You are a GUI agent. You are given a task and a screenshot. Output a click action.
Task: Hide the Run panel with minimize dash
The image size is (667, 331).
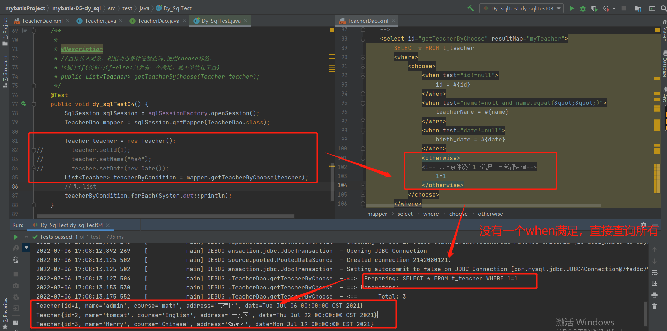[655, 225]
